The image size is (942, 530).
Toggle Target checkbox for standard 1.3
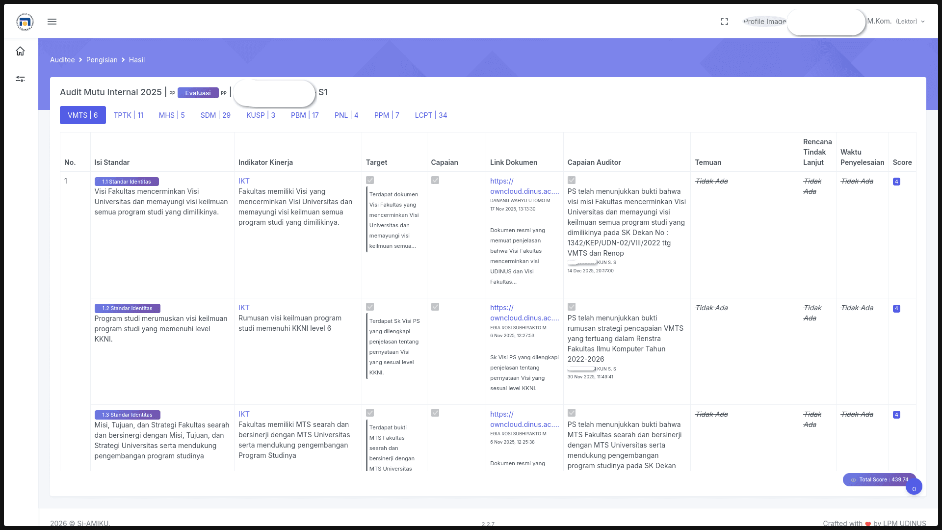(370, 413)
